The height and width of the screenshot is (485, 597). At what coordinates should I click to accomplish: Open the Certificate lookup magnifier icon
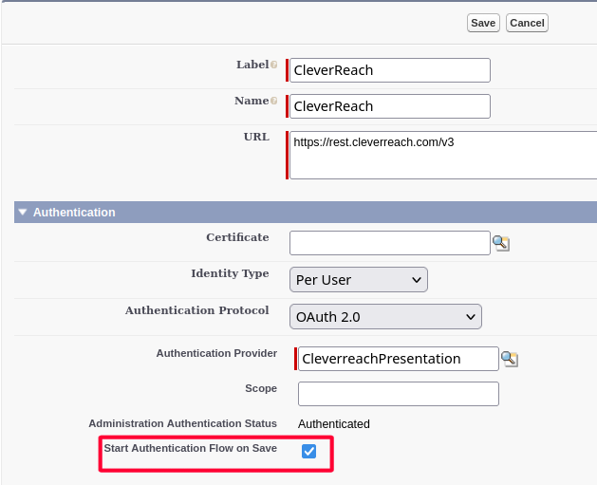(x=501, y=243)
